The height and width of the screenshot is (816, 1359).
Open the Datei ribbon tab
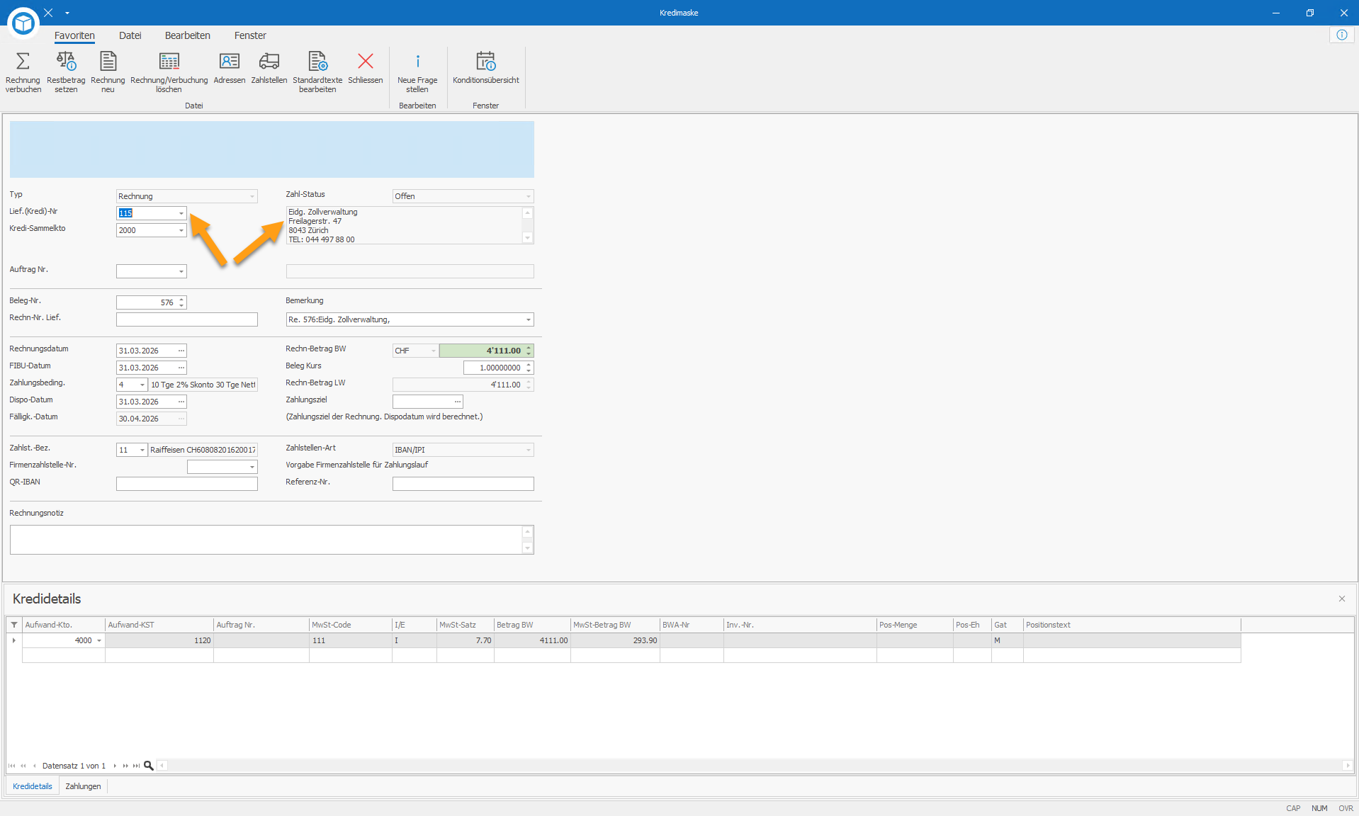tap(130, 35)
